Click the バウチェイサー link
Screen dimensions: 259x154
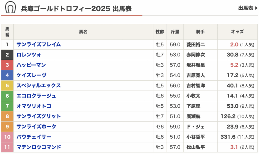(x=34, y=137)
